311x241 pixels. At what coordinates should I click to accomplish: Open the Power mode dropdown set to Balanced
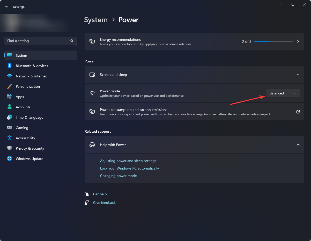click(x=283, y=93)
